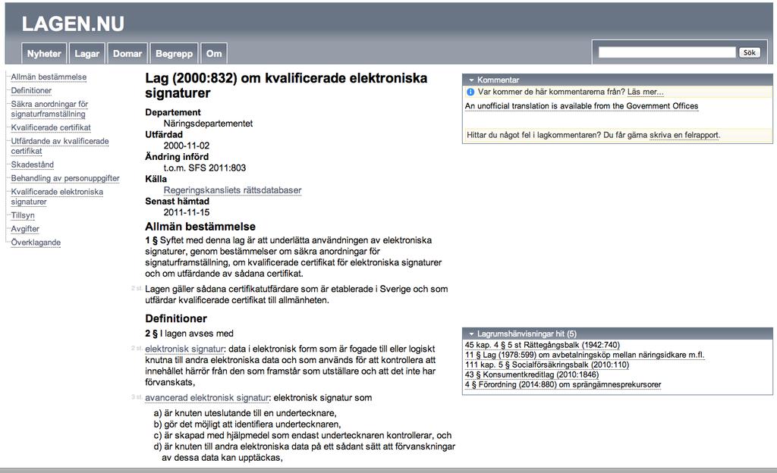Collapse the Kommentar panel triangle
The image size is (777, 473).
471,80
